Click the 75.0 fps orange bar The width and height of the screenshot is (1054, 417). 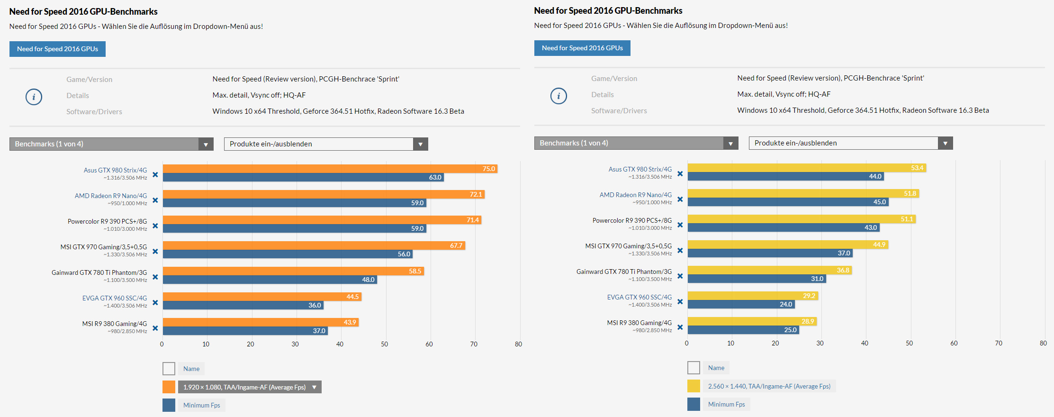click(330, 169)
